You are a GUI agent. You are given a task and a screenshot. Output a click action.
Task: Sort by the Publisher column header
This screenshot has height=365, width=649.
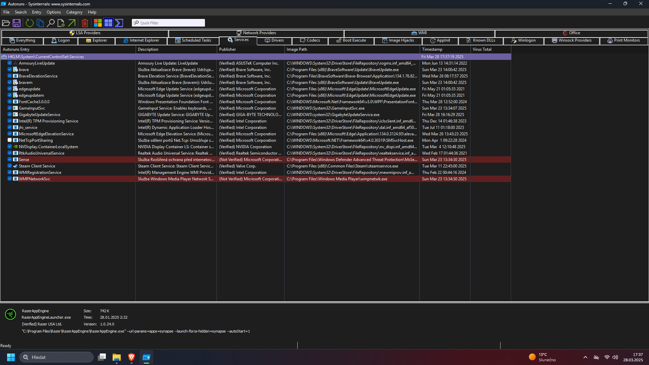coord(250,49)
